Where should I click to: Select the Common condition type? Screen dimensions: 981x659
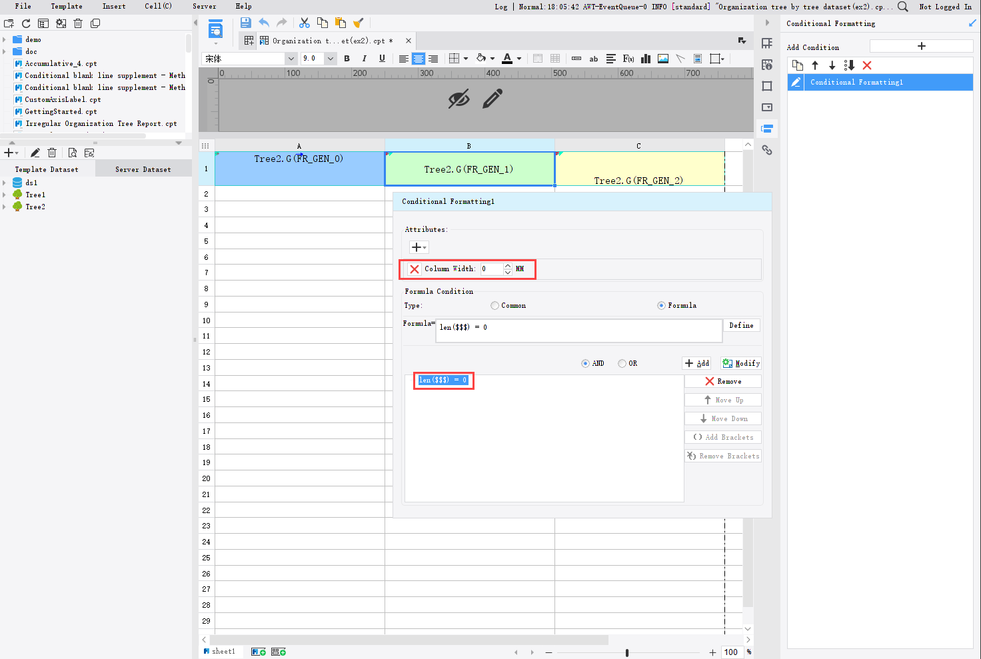coord(493,305)
